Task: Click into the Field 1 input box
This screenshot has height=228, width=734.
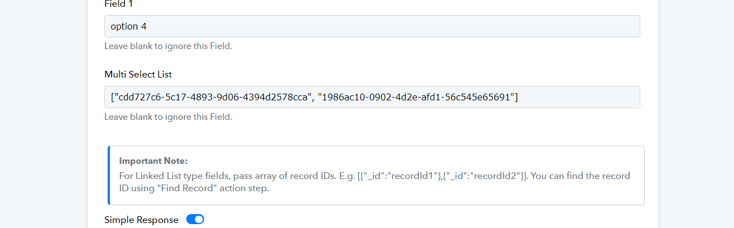Action: click(372, 26)
